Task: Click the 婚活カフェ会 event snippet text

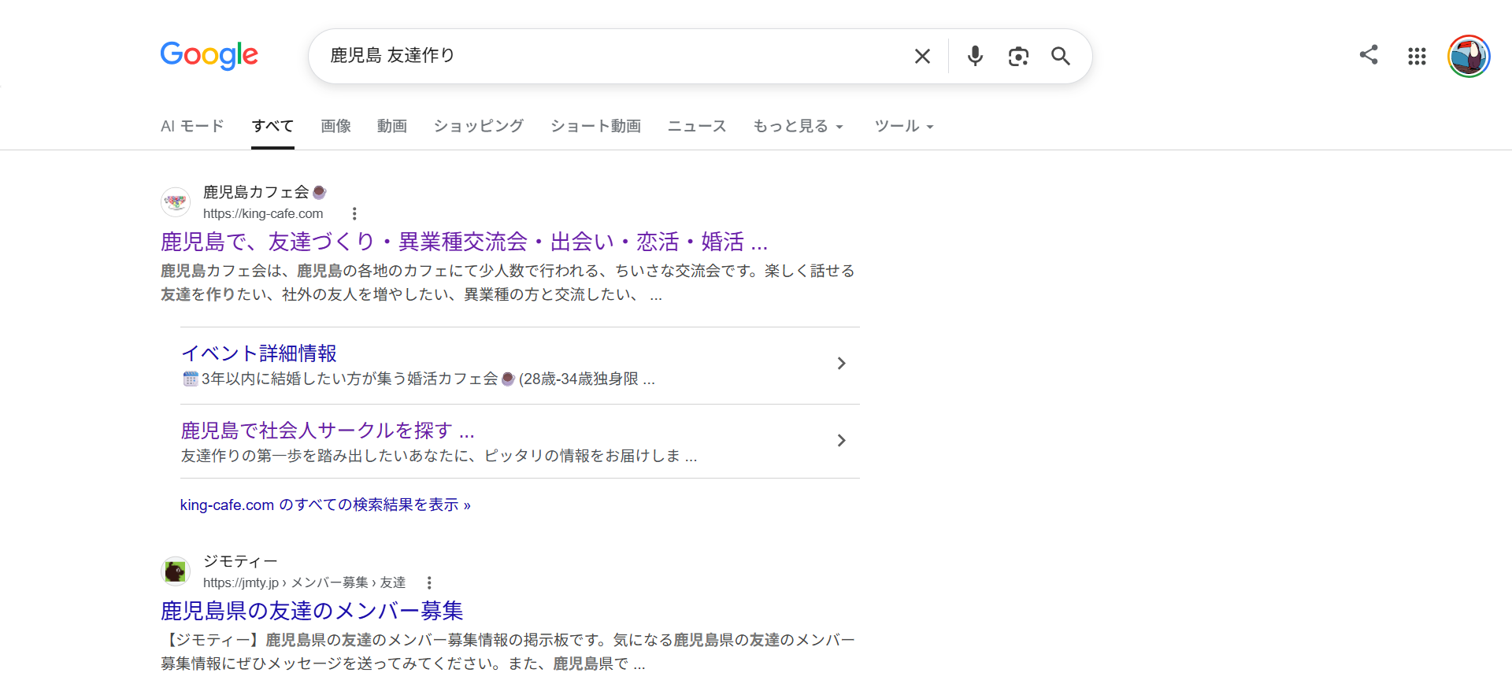Action: tap(419, 379)
